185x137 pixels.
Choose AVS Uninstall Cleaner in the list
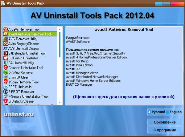pyautogui.click(x=30, y=49)
